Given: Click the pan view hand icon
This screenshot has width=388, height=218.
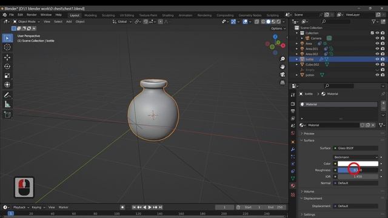Looking at the screenshot, I should tap(283, 67).
